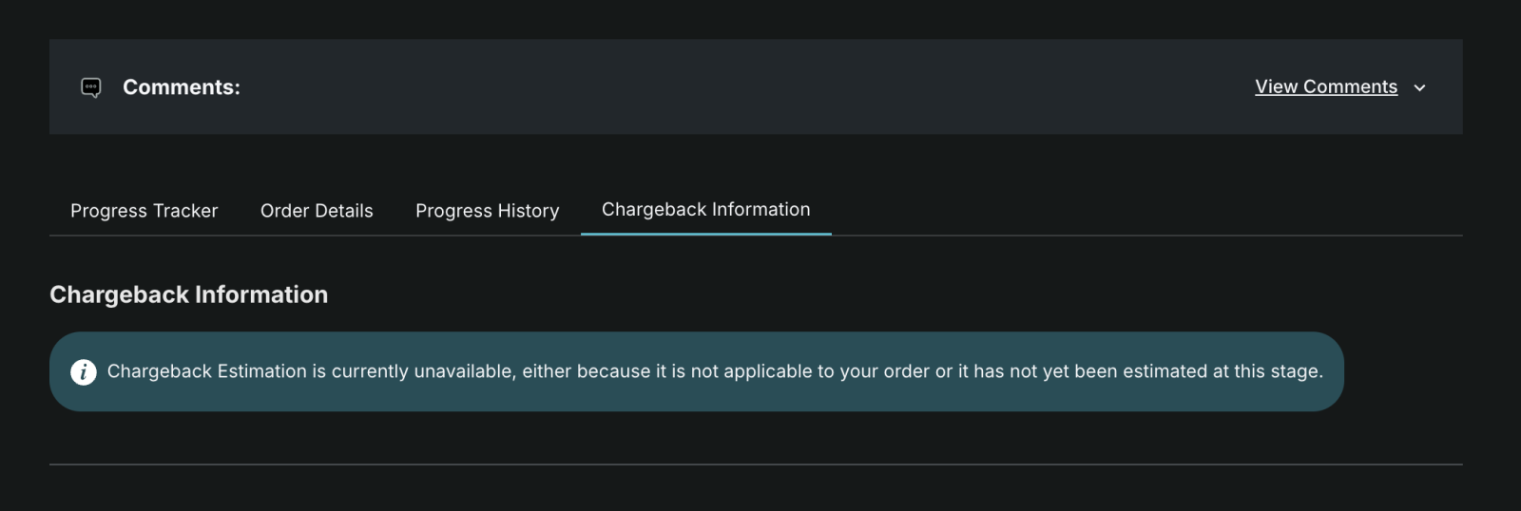Select the Progress History tab

click(487, 211)
